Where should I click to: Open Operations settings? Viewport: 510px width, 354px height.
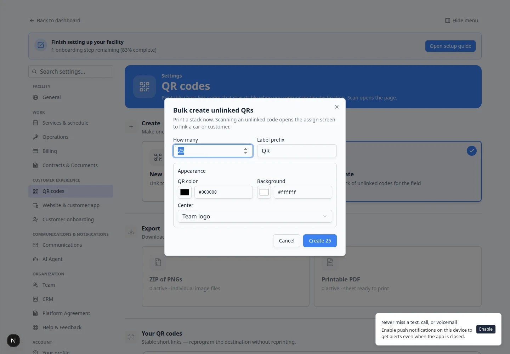(x=71, y=137)
